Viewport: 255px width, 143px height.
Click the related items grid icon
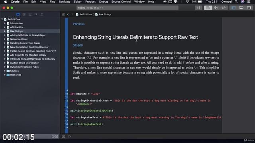63,14
